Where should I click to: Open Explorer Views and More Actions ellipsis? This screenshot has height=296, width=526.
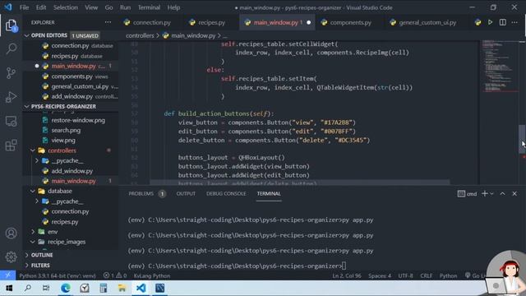point(108,22)
